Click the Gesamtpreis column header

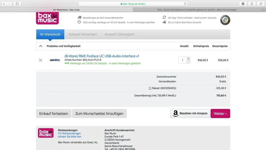(x=220, y=46)
